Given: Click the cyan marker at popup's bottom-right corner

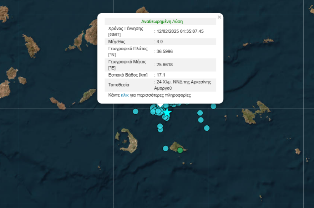Looking at the screenshot, I should pyautogui.click(x=213, y=106).
